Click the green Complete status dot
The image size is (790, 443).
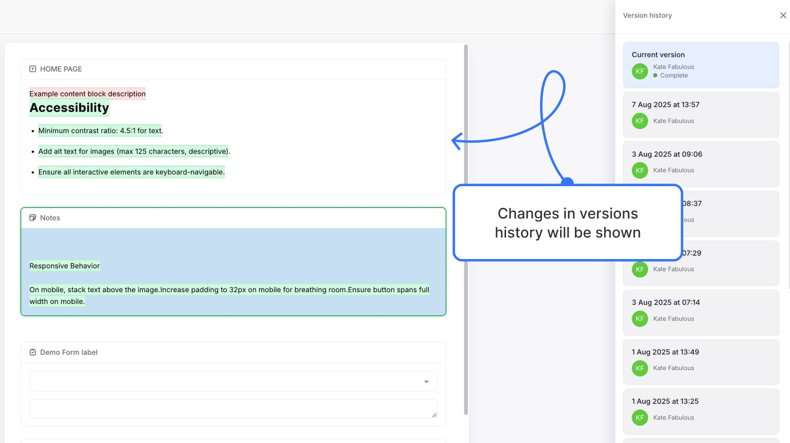click(655, 76)
